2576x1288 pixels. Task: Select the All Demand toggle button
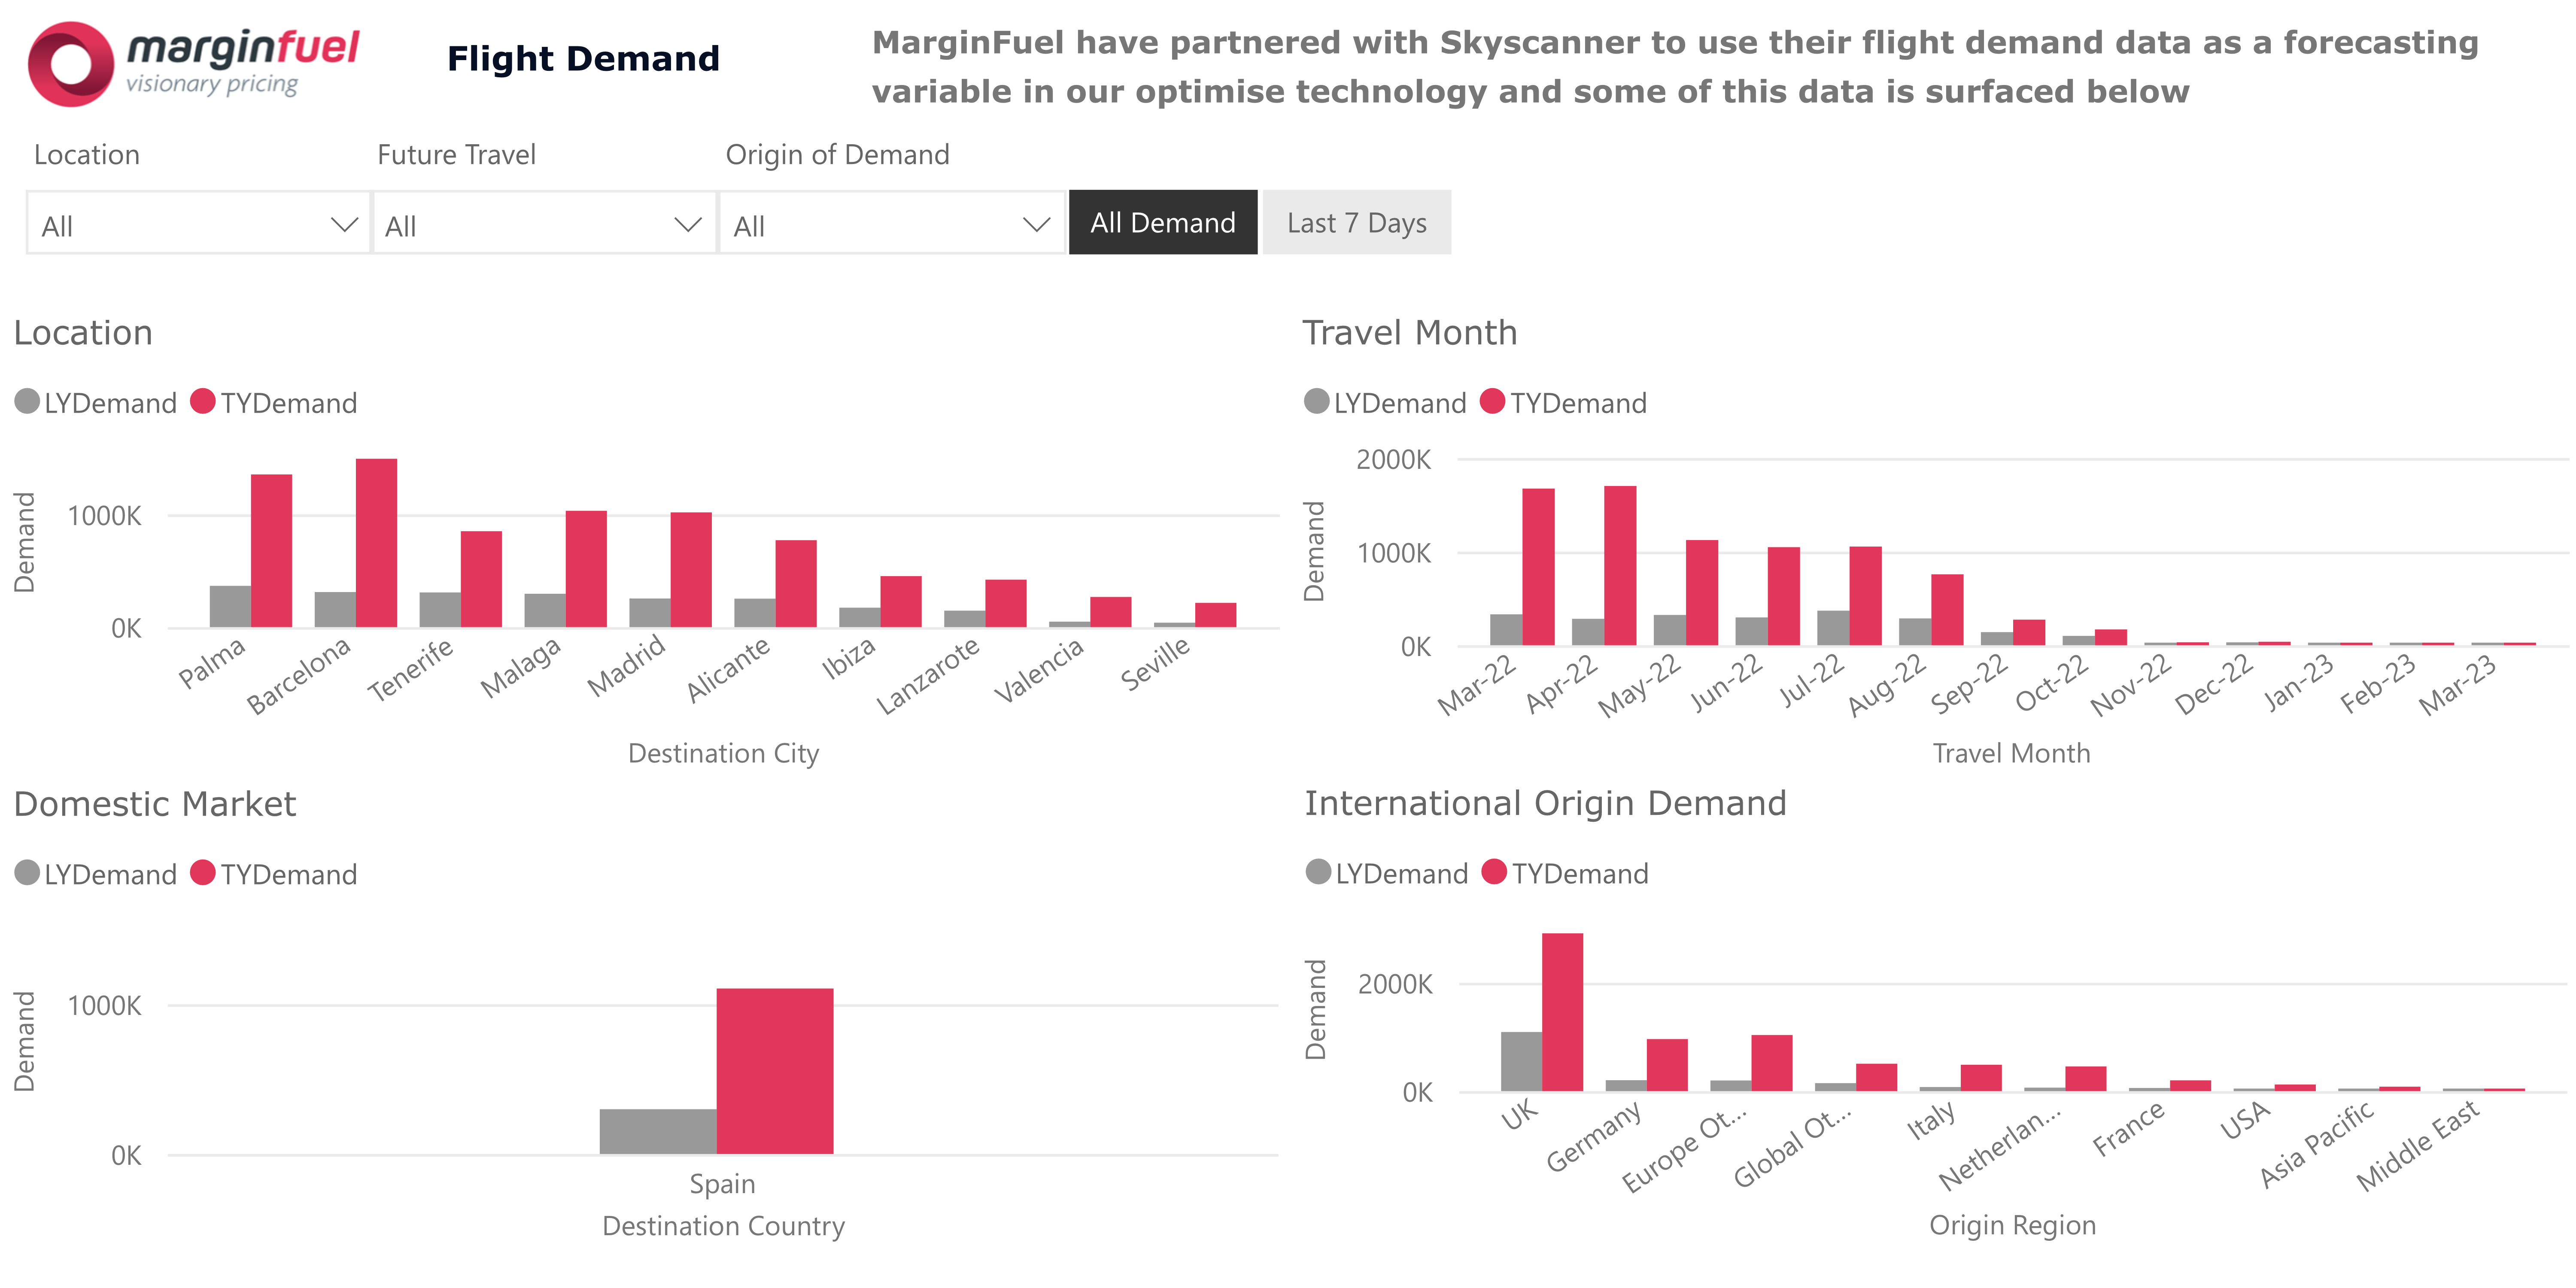(x=1162, y=223)
